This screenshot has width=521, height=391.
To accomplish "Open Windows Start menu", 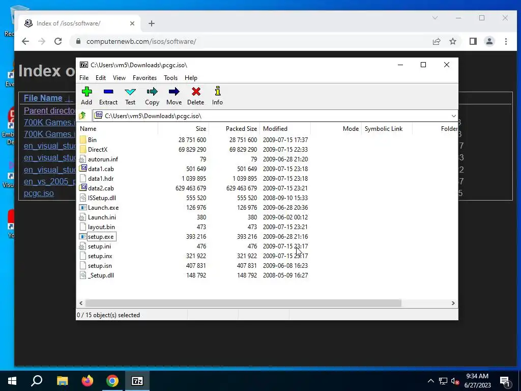I will [12, 381].
